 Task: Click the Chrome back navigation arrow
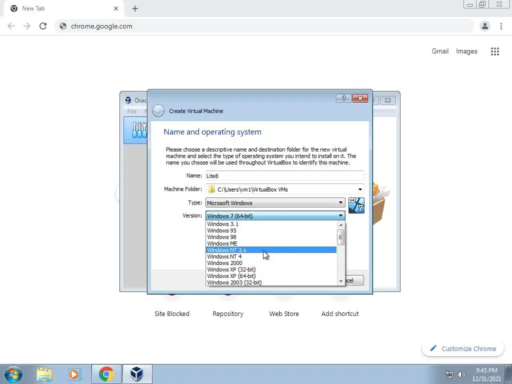(x=11, y=26)
